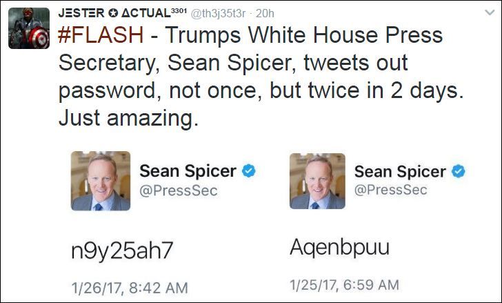Click Spicer's avatar above the Aqenbpuu tweet
Screen dimensions: 502x303
(x=319, y=181)
